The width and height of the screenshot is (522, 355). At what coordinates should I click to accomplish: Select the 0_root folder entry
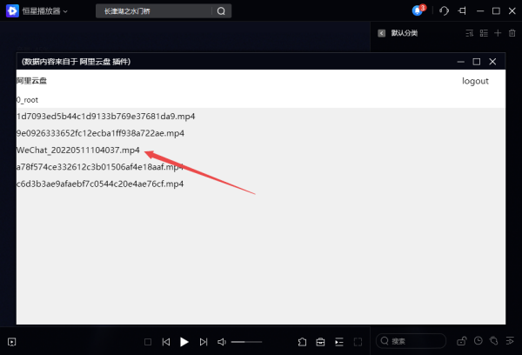tap(28, 100)
